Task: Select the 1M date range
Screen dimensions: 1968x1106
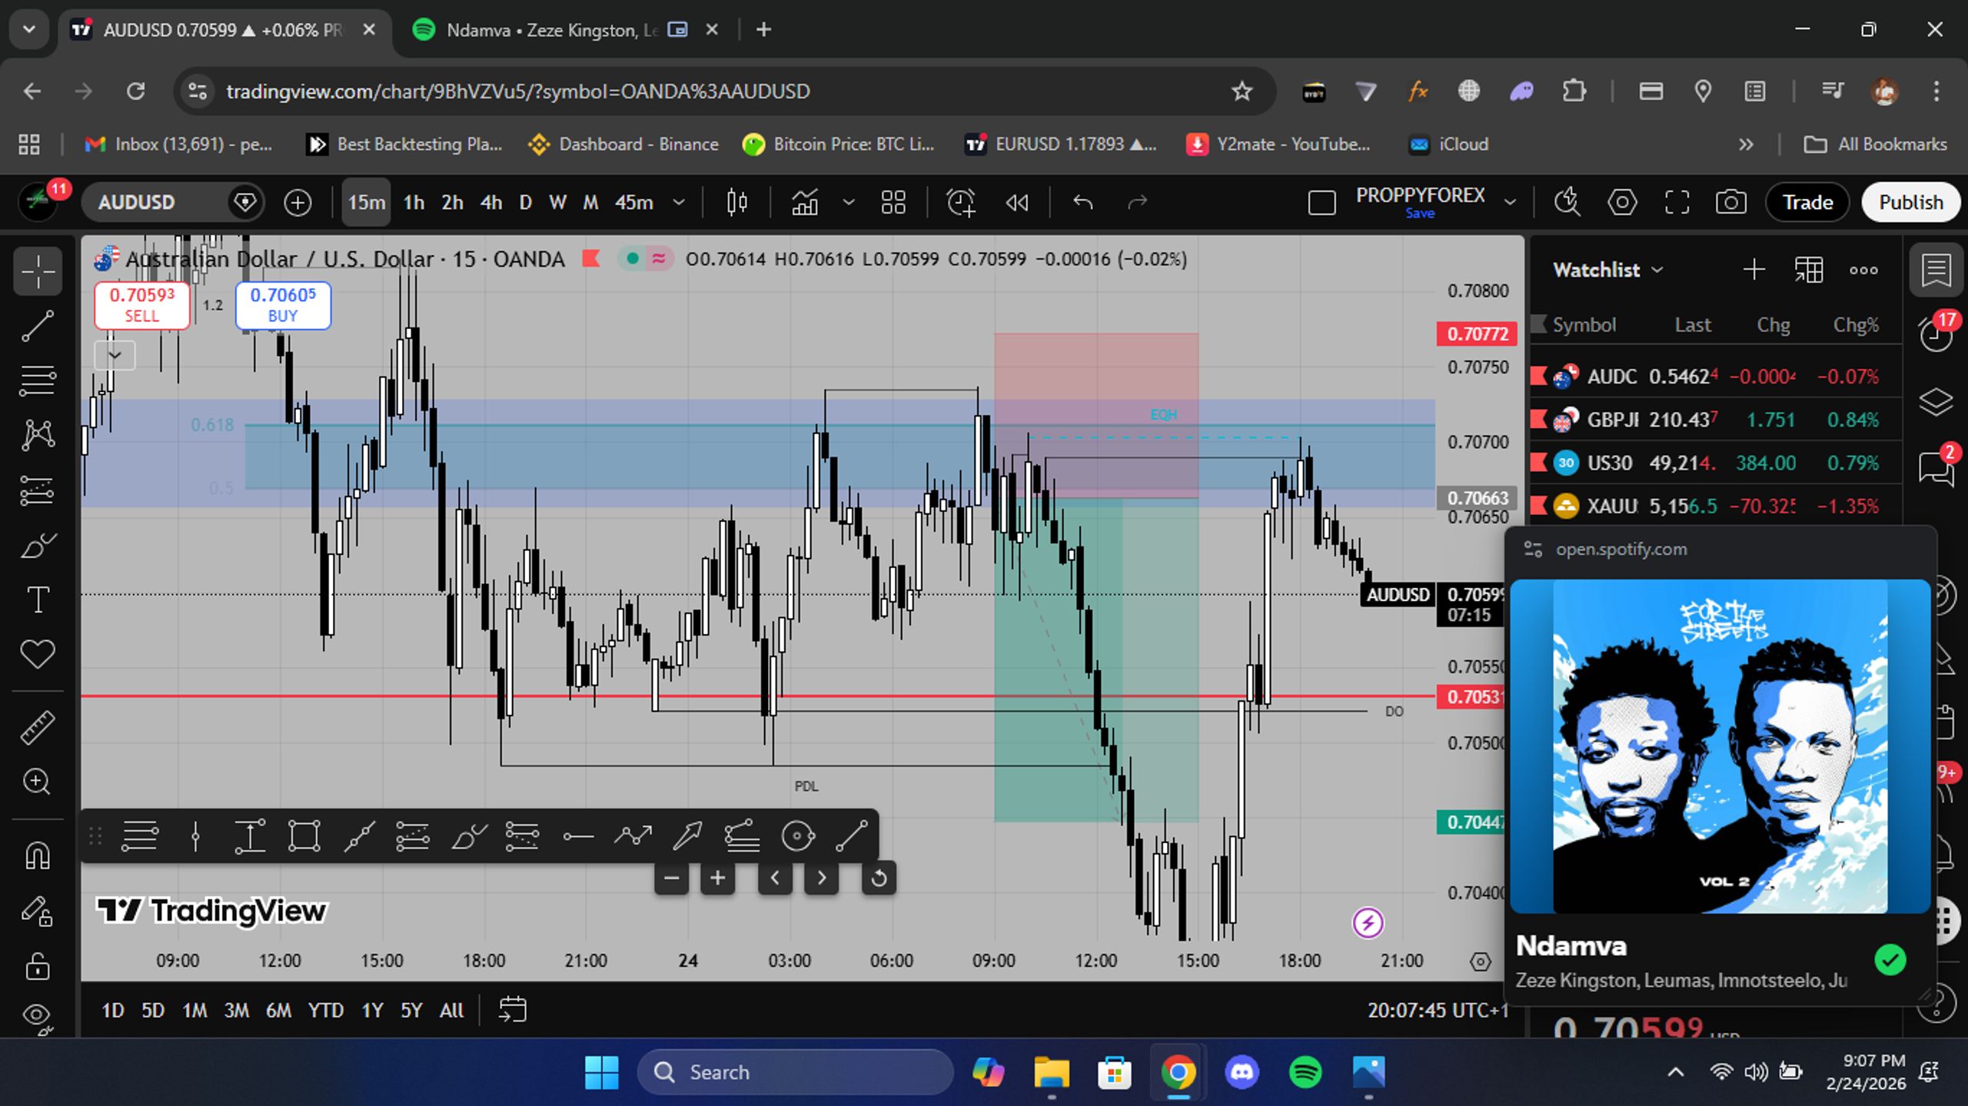Action: [194, 1010]
